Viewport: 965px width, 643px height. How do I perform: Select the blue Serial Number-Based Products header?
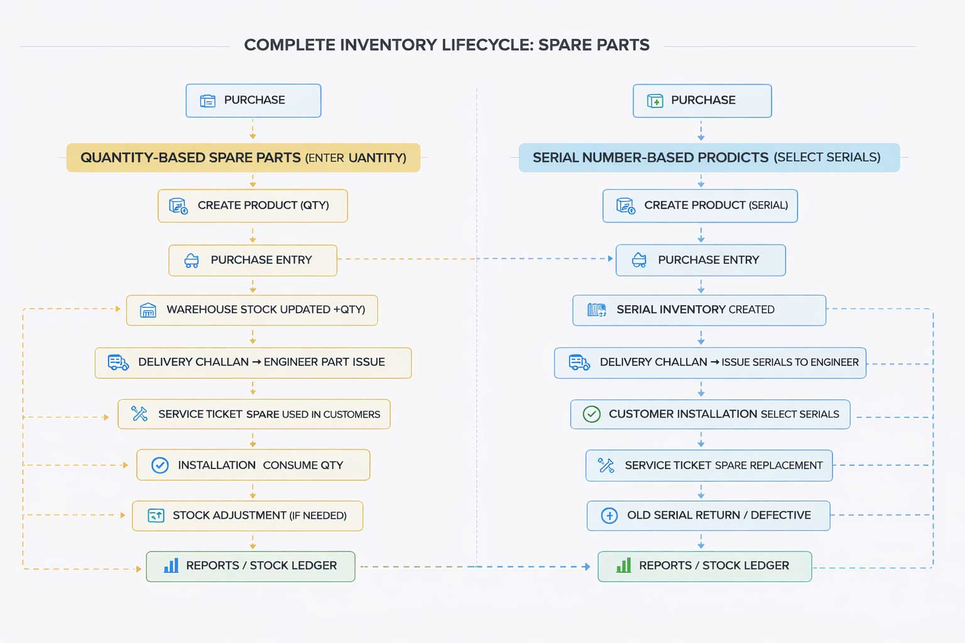click(x=709, y=158)
